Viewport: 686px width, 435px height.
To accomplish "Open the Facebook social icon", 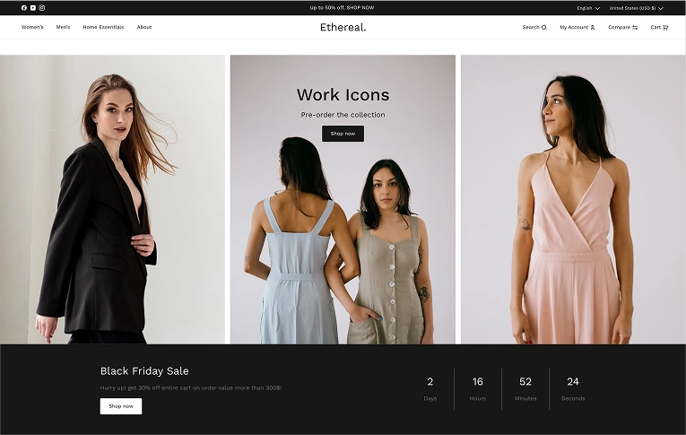I will coord(24,7).
